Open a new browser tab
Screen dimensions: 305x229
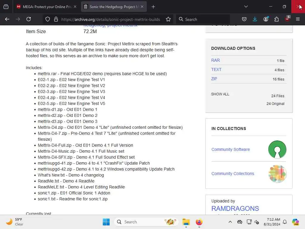tap(153, 7)
